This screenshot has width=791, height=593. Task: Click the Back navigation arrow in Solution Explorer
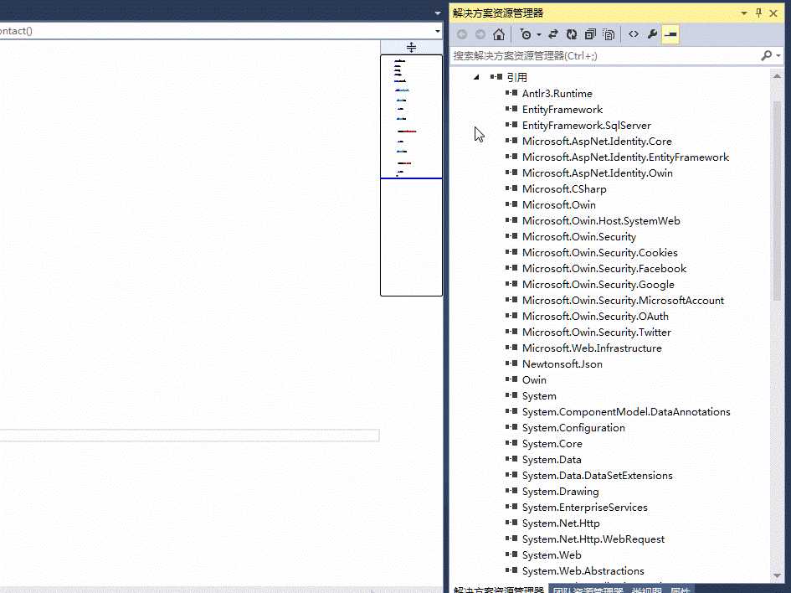click(x=461, y=34)
